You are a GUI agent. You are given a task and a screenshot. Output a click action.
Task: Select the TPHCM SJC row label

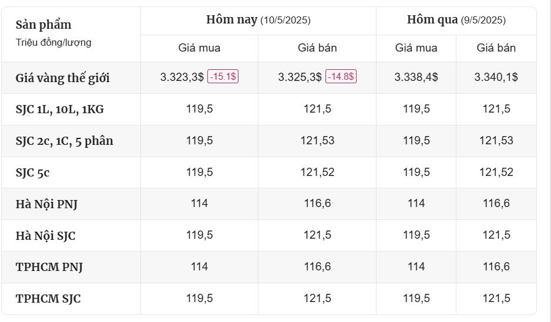click(x=48, y=299)
